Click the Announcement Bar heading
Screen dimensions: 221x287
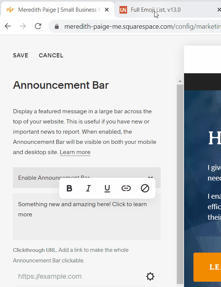61,85
